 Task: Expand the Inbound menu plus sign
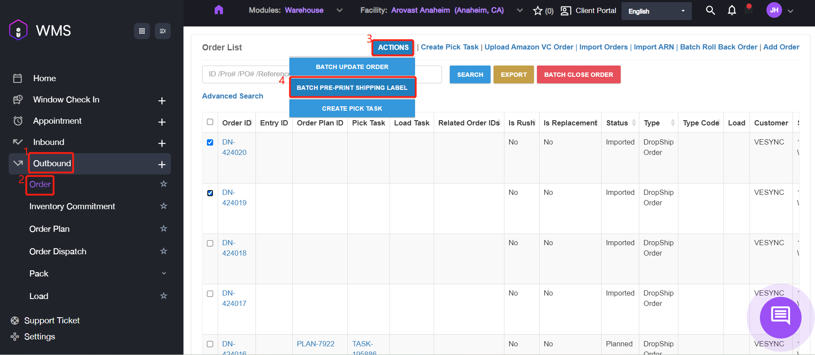pyautogui.click(x=162, y=143)
